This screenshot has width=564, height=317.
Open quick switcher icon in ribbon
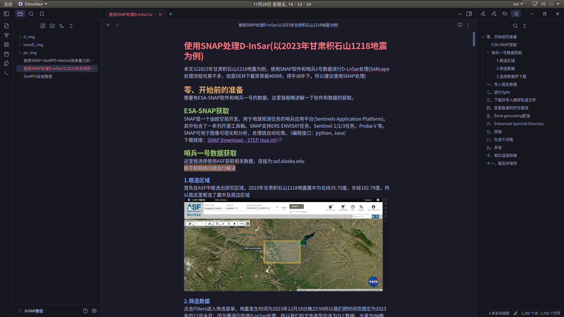click(x=6, y=26)
